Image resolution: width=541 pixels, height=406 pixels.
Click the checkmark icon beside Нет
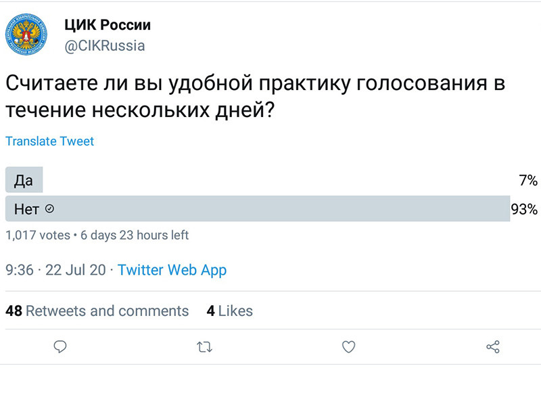(x=49, y=209)
